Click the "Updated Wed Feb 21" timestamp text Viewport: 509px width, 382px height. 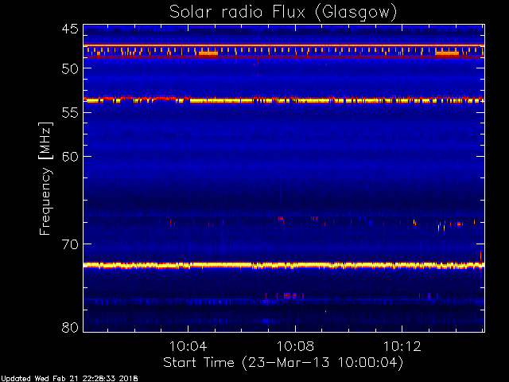point(69,379)
